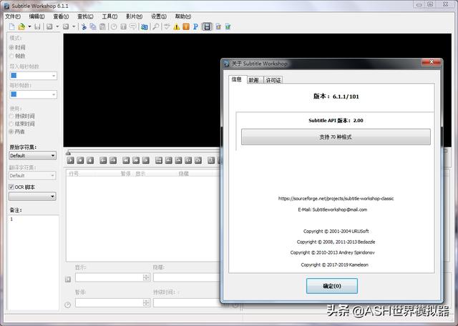Click the fast forward double-arrow button
The width and height of the screenshot is (458, 326).
[x=136, y=160]
